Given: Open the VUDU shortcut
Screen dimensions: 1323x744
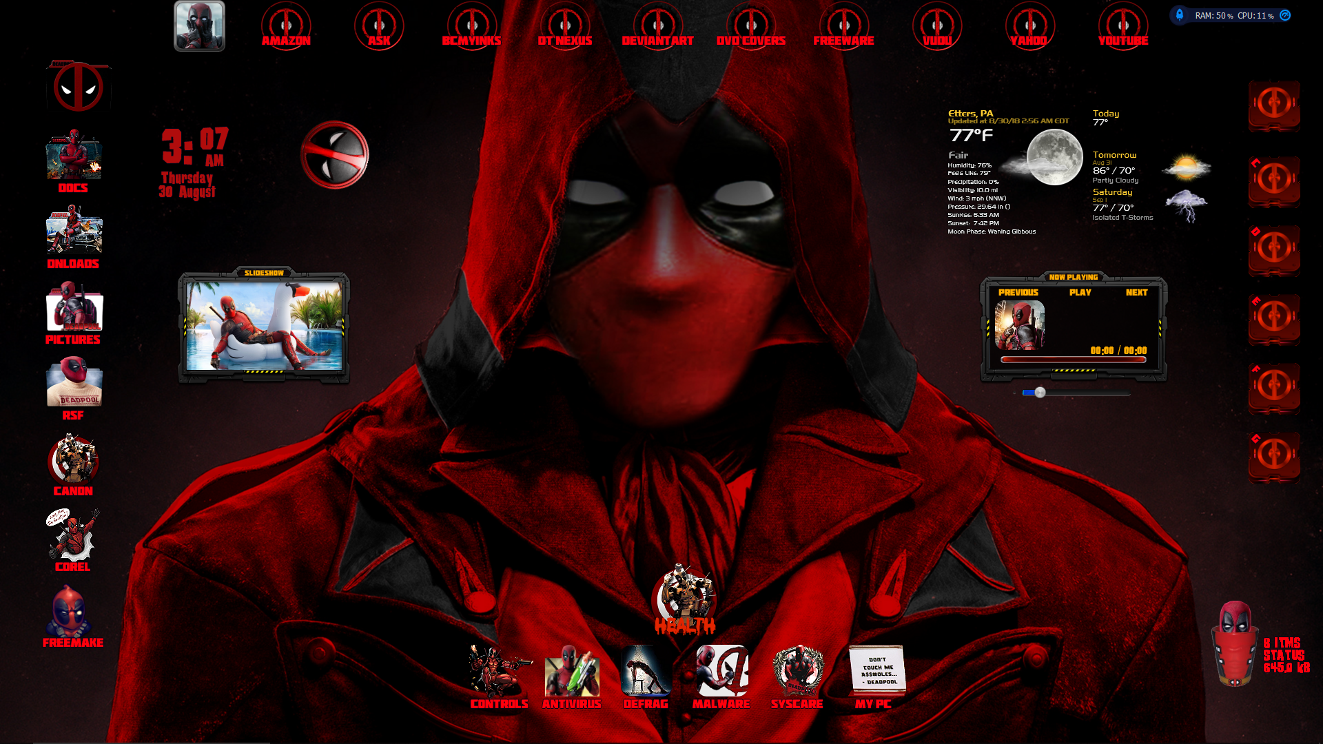Looking at the screenshot, I should click(937, 25).
